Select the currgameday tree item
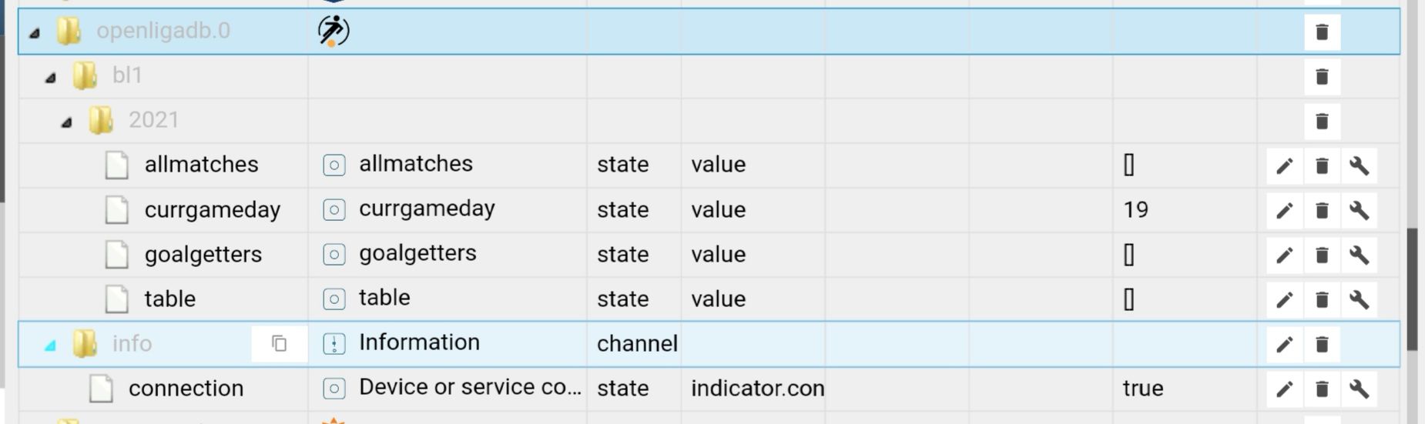 (212, 210)
